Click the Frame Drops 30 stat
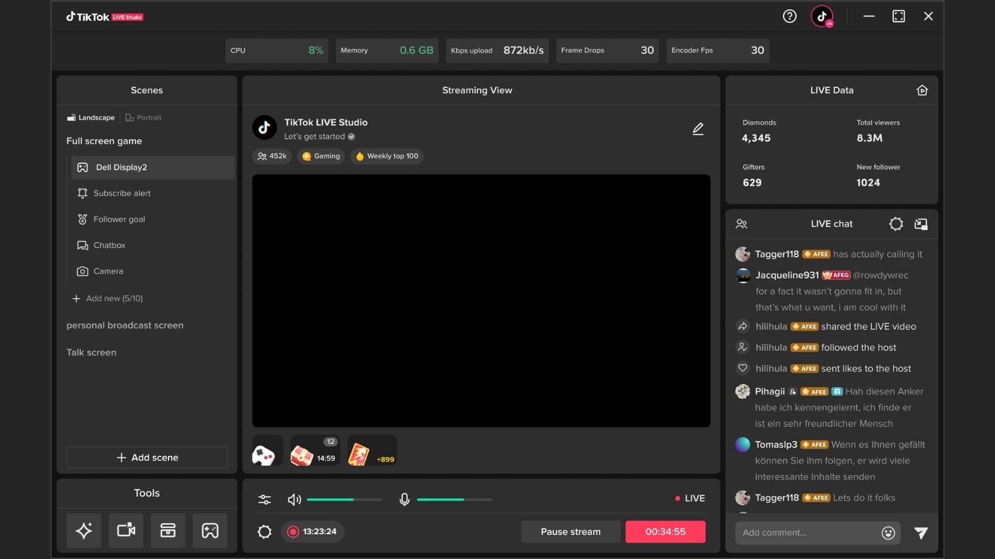995x559 pixels. click(608, 50)
